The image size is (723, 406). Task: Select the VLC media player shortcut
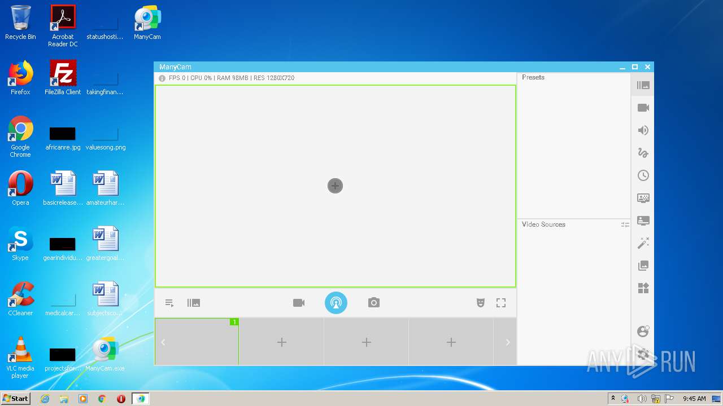20,358
